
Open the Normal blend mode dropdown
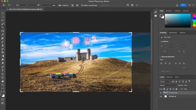pos(168,86)
